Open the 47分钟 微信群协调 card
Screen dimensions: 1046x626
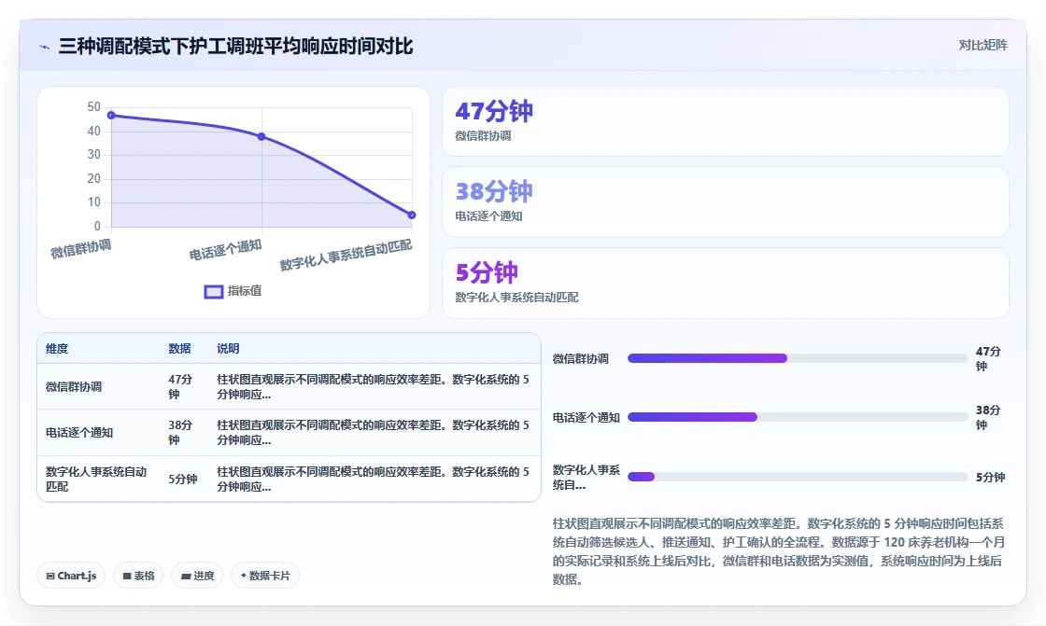tap(725, 121)
